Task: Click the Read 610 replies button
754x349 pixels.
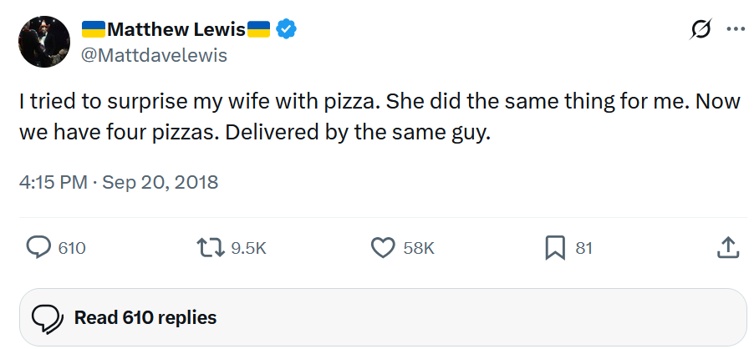Action: point(383,317)
